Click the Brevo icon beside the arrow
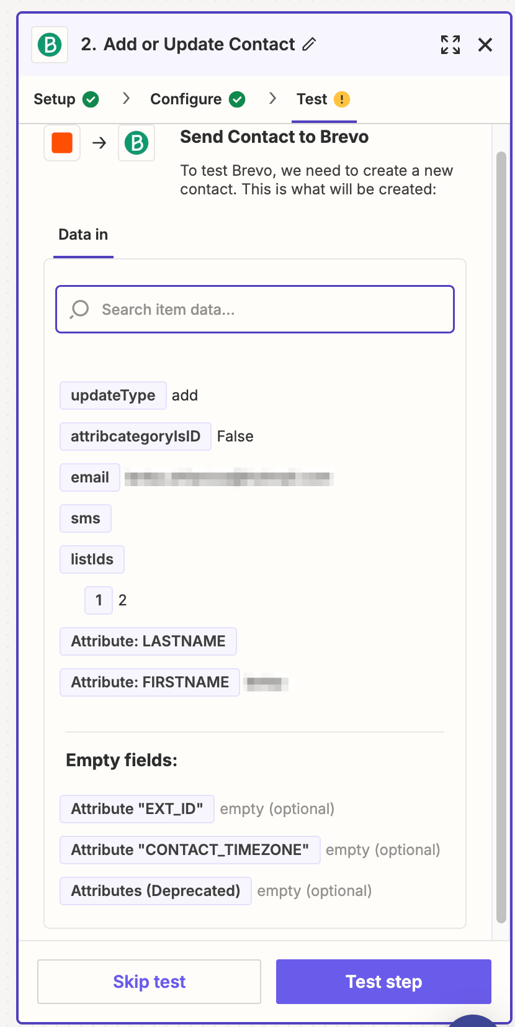This screenshot has width=515, height=1027. [137, 143]
